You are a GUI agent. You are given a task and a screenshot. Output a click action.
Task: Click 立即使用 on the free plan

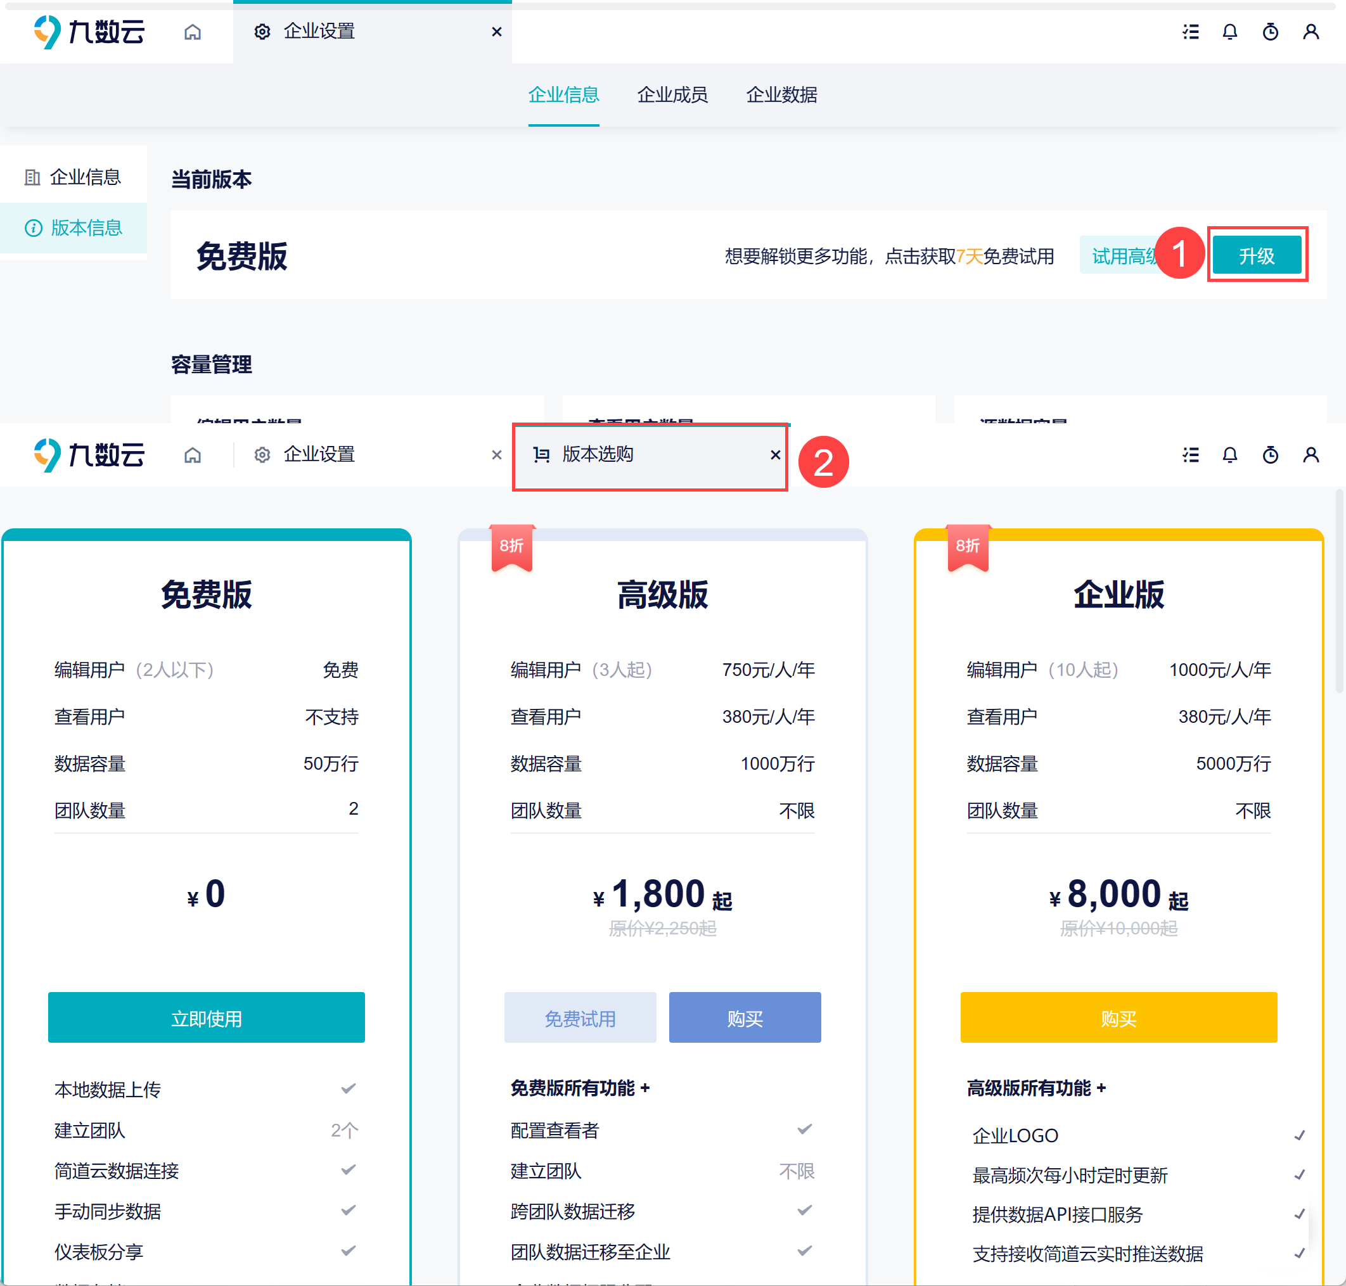207,1018
